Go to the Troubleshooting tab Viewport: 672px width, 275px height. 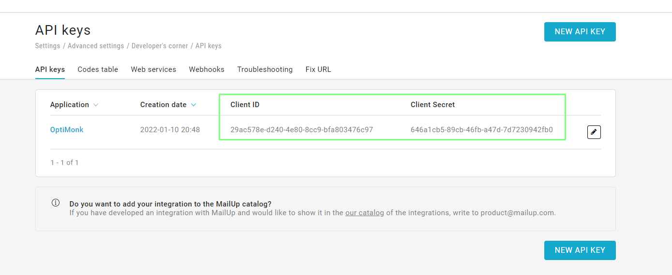click(265, 69)
